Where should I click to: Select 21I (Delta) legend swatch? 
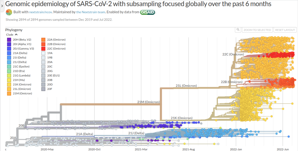(9, 58)
